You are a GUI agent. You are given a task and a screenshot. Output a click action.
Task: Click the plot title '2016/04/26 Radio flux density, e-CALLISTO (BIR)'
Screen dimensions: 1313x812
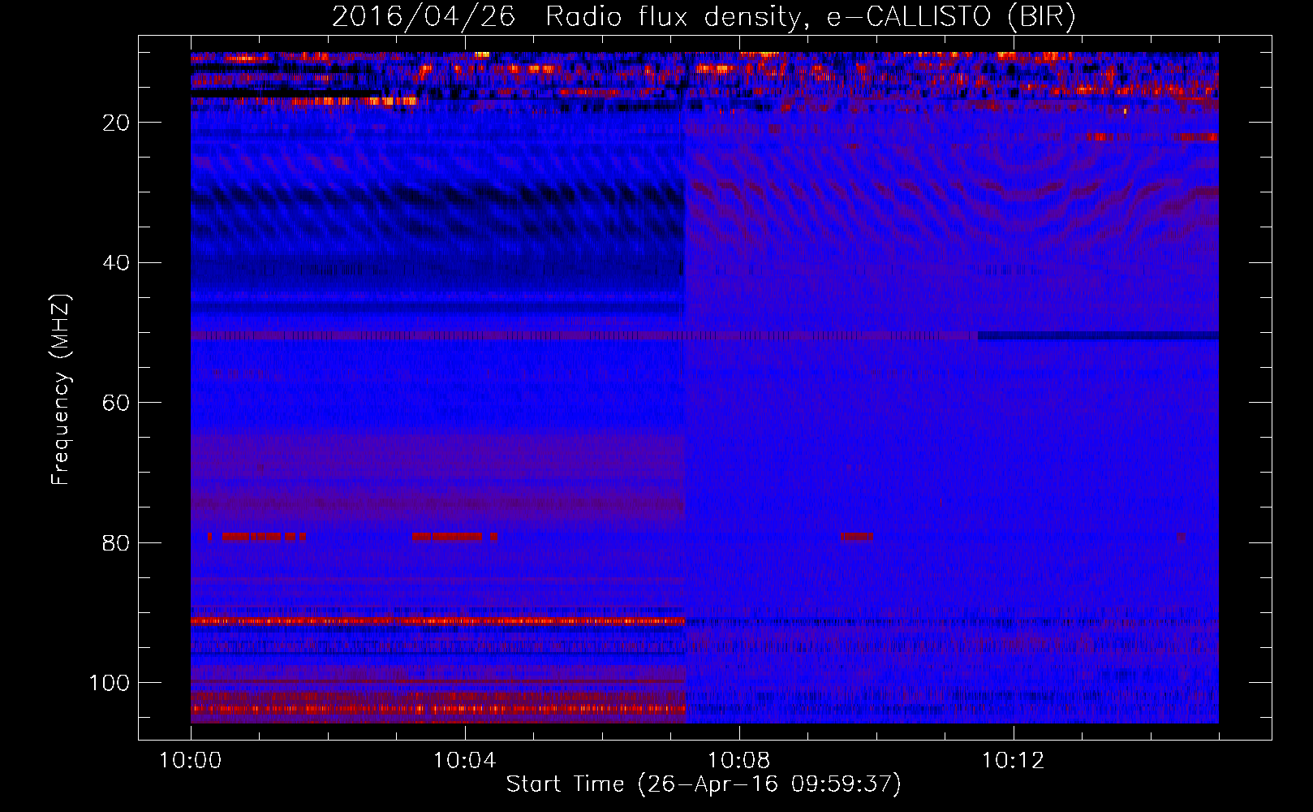(704, 17)
